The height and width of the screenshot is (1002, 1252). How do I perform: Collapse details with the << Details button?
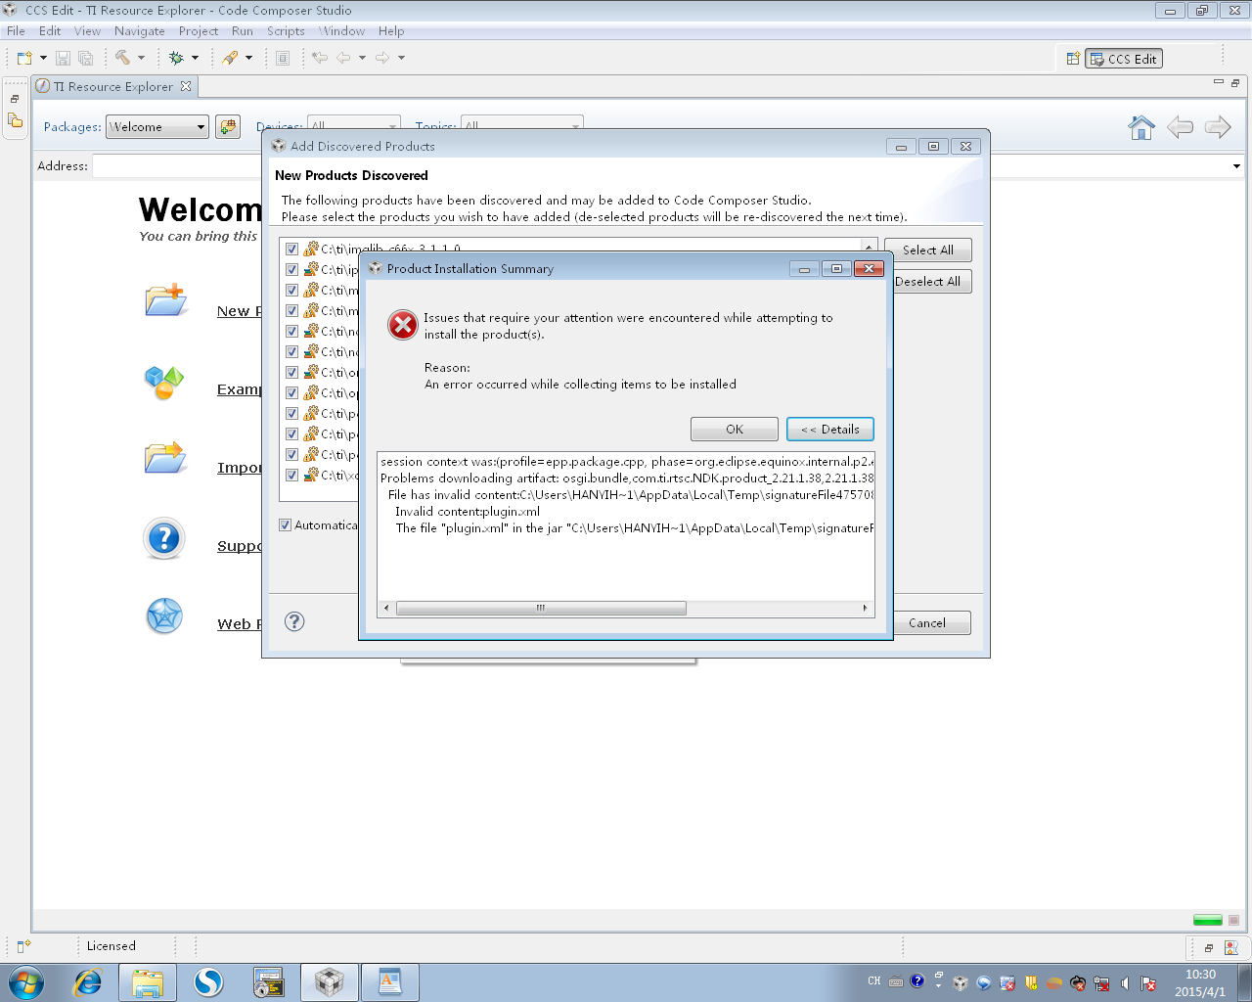[x=830, y=430]
